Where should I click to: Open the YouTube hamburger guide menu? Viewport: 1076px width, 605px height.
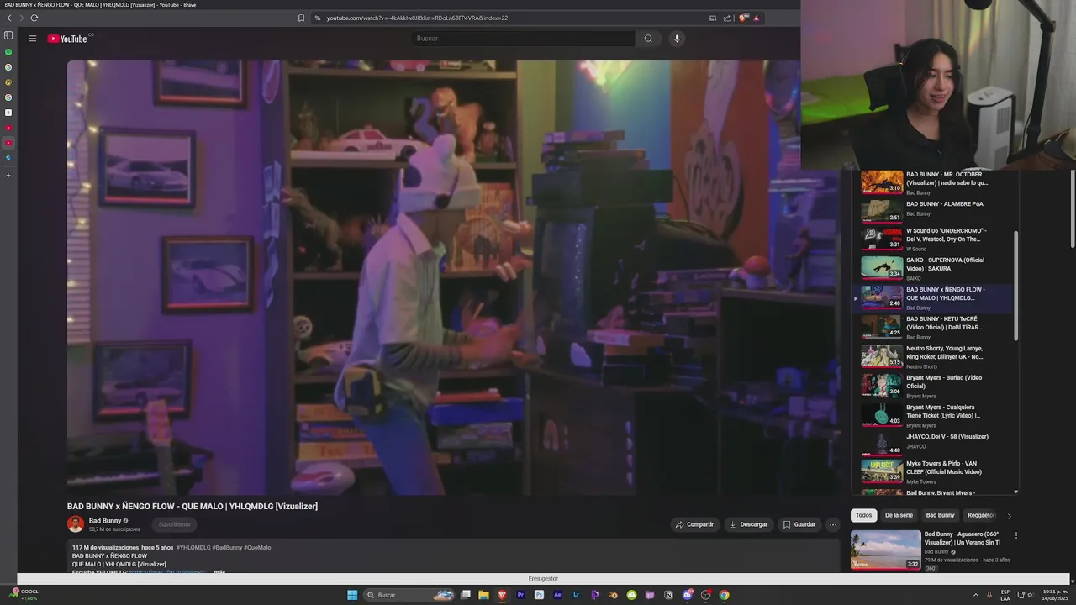point(32,39)
